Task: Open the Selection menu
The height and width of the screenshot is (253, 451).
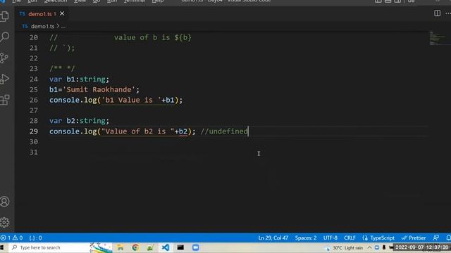Action: (56, 1)
